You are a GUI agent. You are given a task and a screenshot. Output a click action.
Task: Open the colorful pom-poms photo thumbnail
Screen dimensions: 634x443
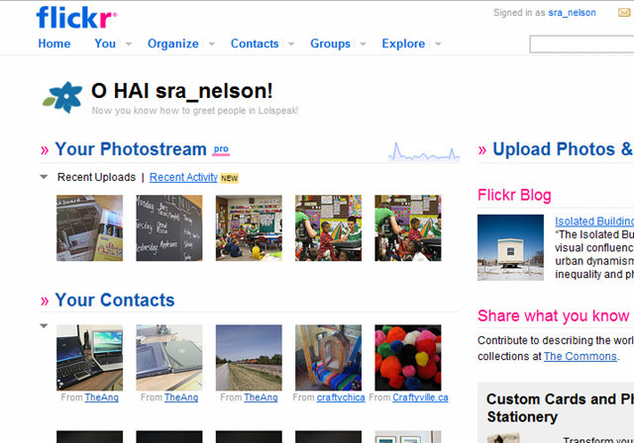pos(408,358)
